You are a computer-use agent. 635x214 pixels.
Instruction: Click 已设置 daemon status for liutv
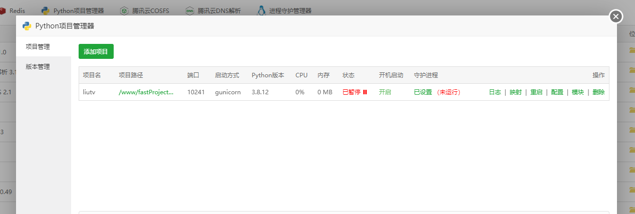point(423,92)
